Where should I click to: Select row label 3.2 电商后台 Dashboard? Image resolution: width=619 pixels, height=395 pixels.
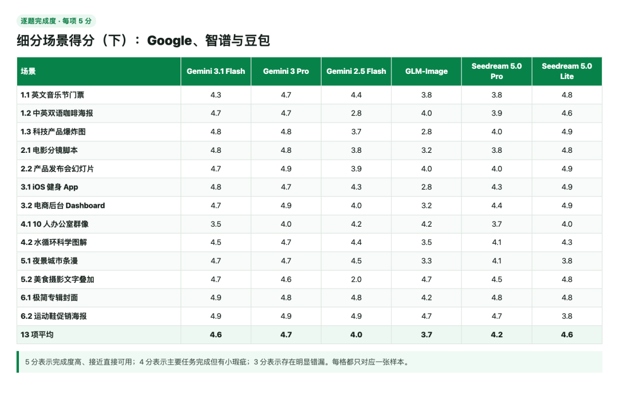(x=63, y=206)
